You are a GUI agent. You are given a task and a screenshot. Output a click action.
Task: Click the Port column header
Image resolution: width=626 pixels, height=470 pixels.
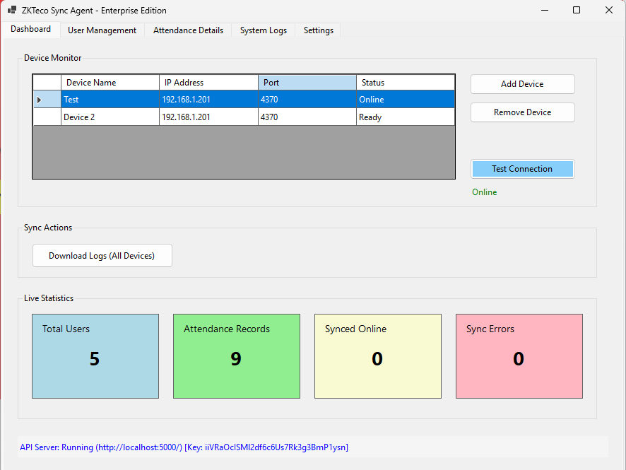point(307,82)
